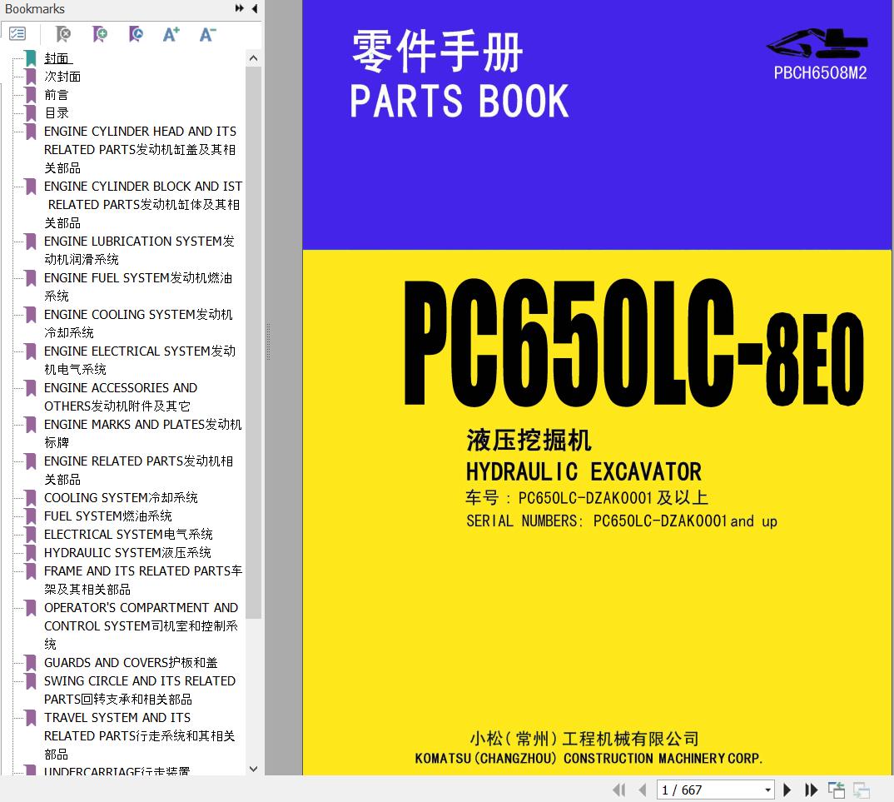Screen dimensions: 894x802
Task: Click the bookmark ribbon icon beside 目录
Action: (x=30, y=113)
